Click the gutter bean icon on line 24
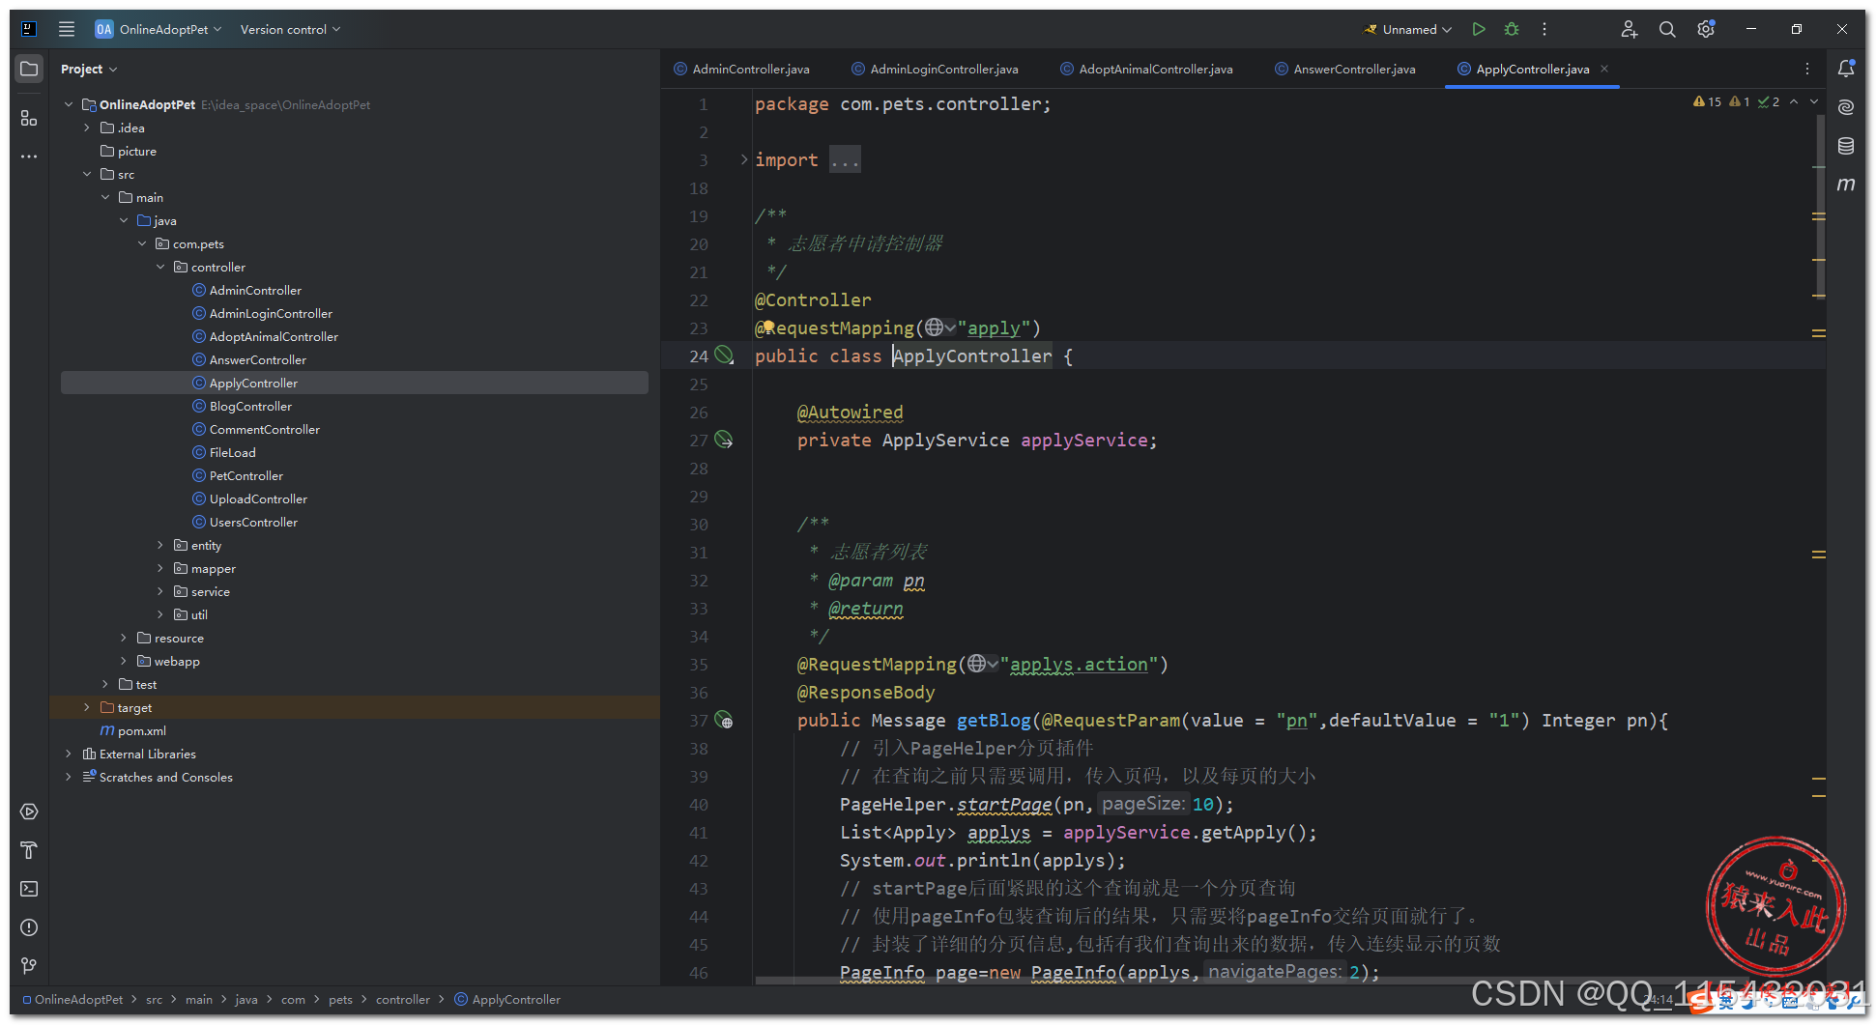This screenshot has width=1876, height=1025. pyautogui.click(x=724, y=356)
